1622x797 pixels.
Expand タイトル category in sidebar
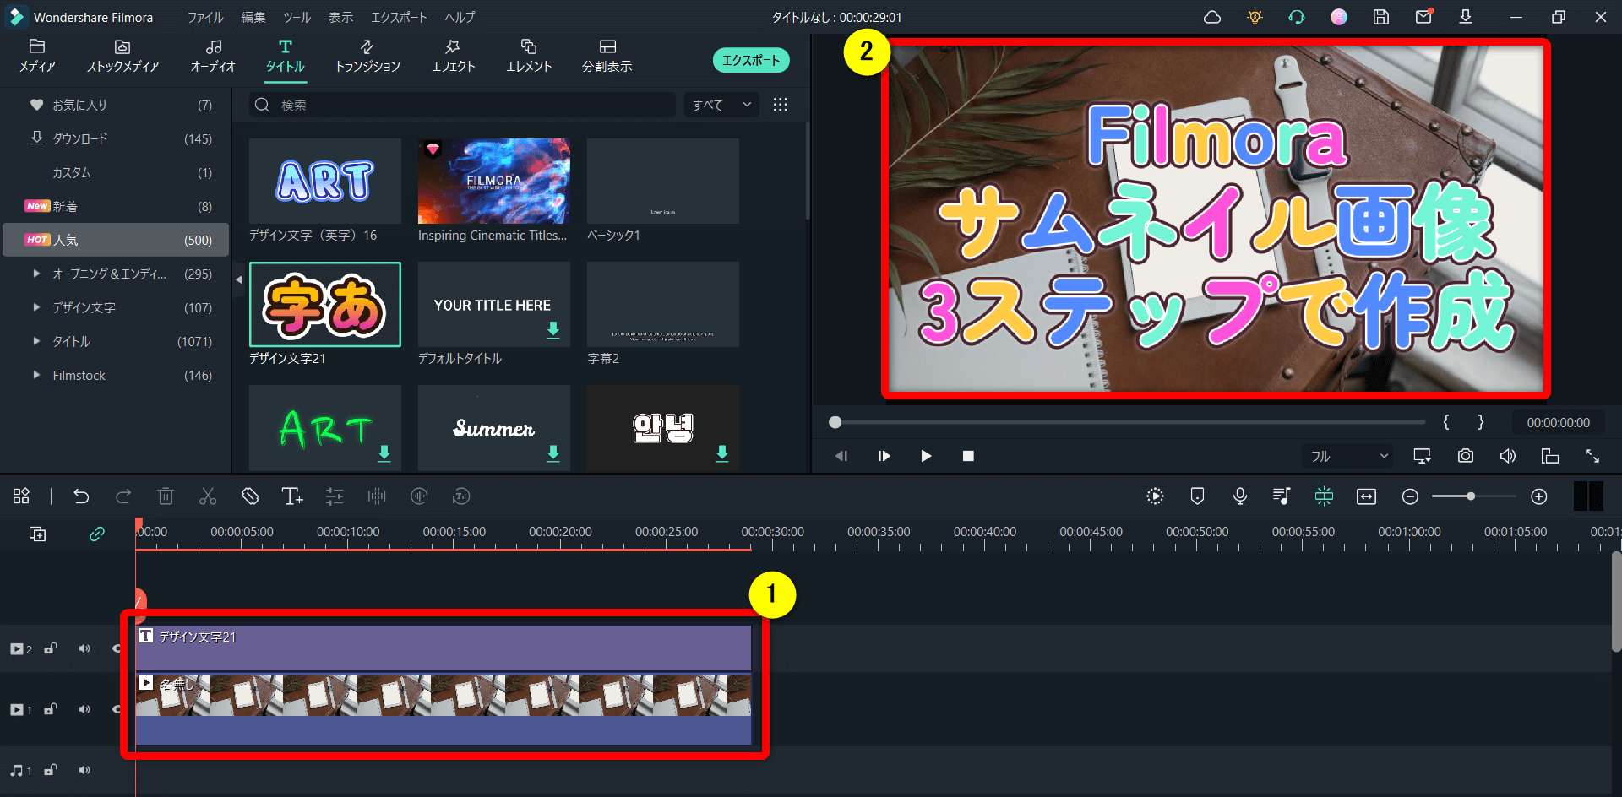36,341
